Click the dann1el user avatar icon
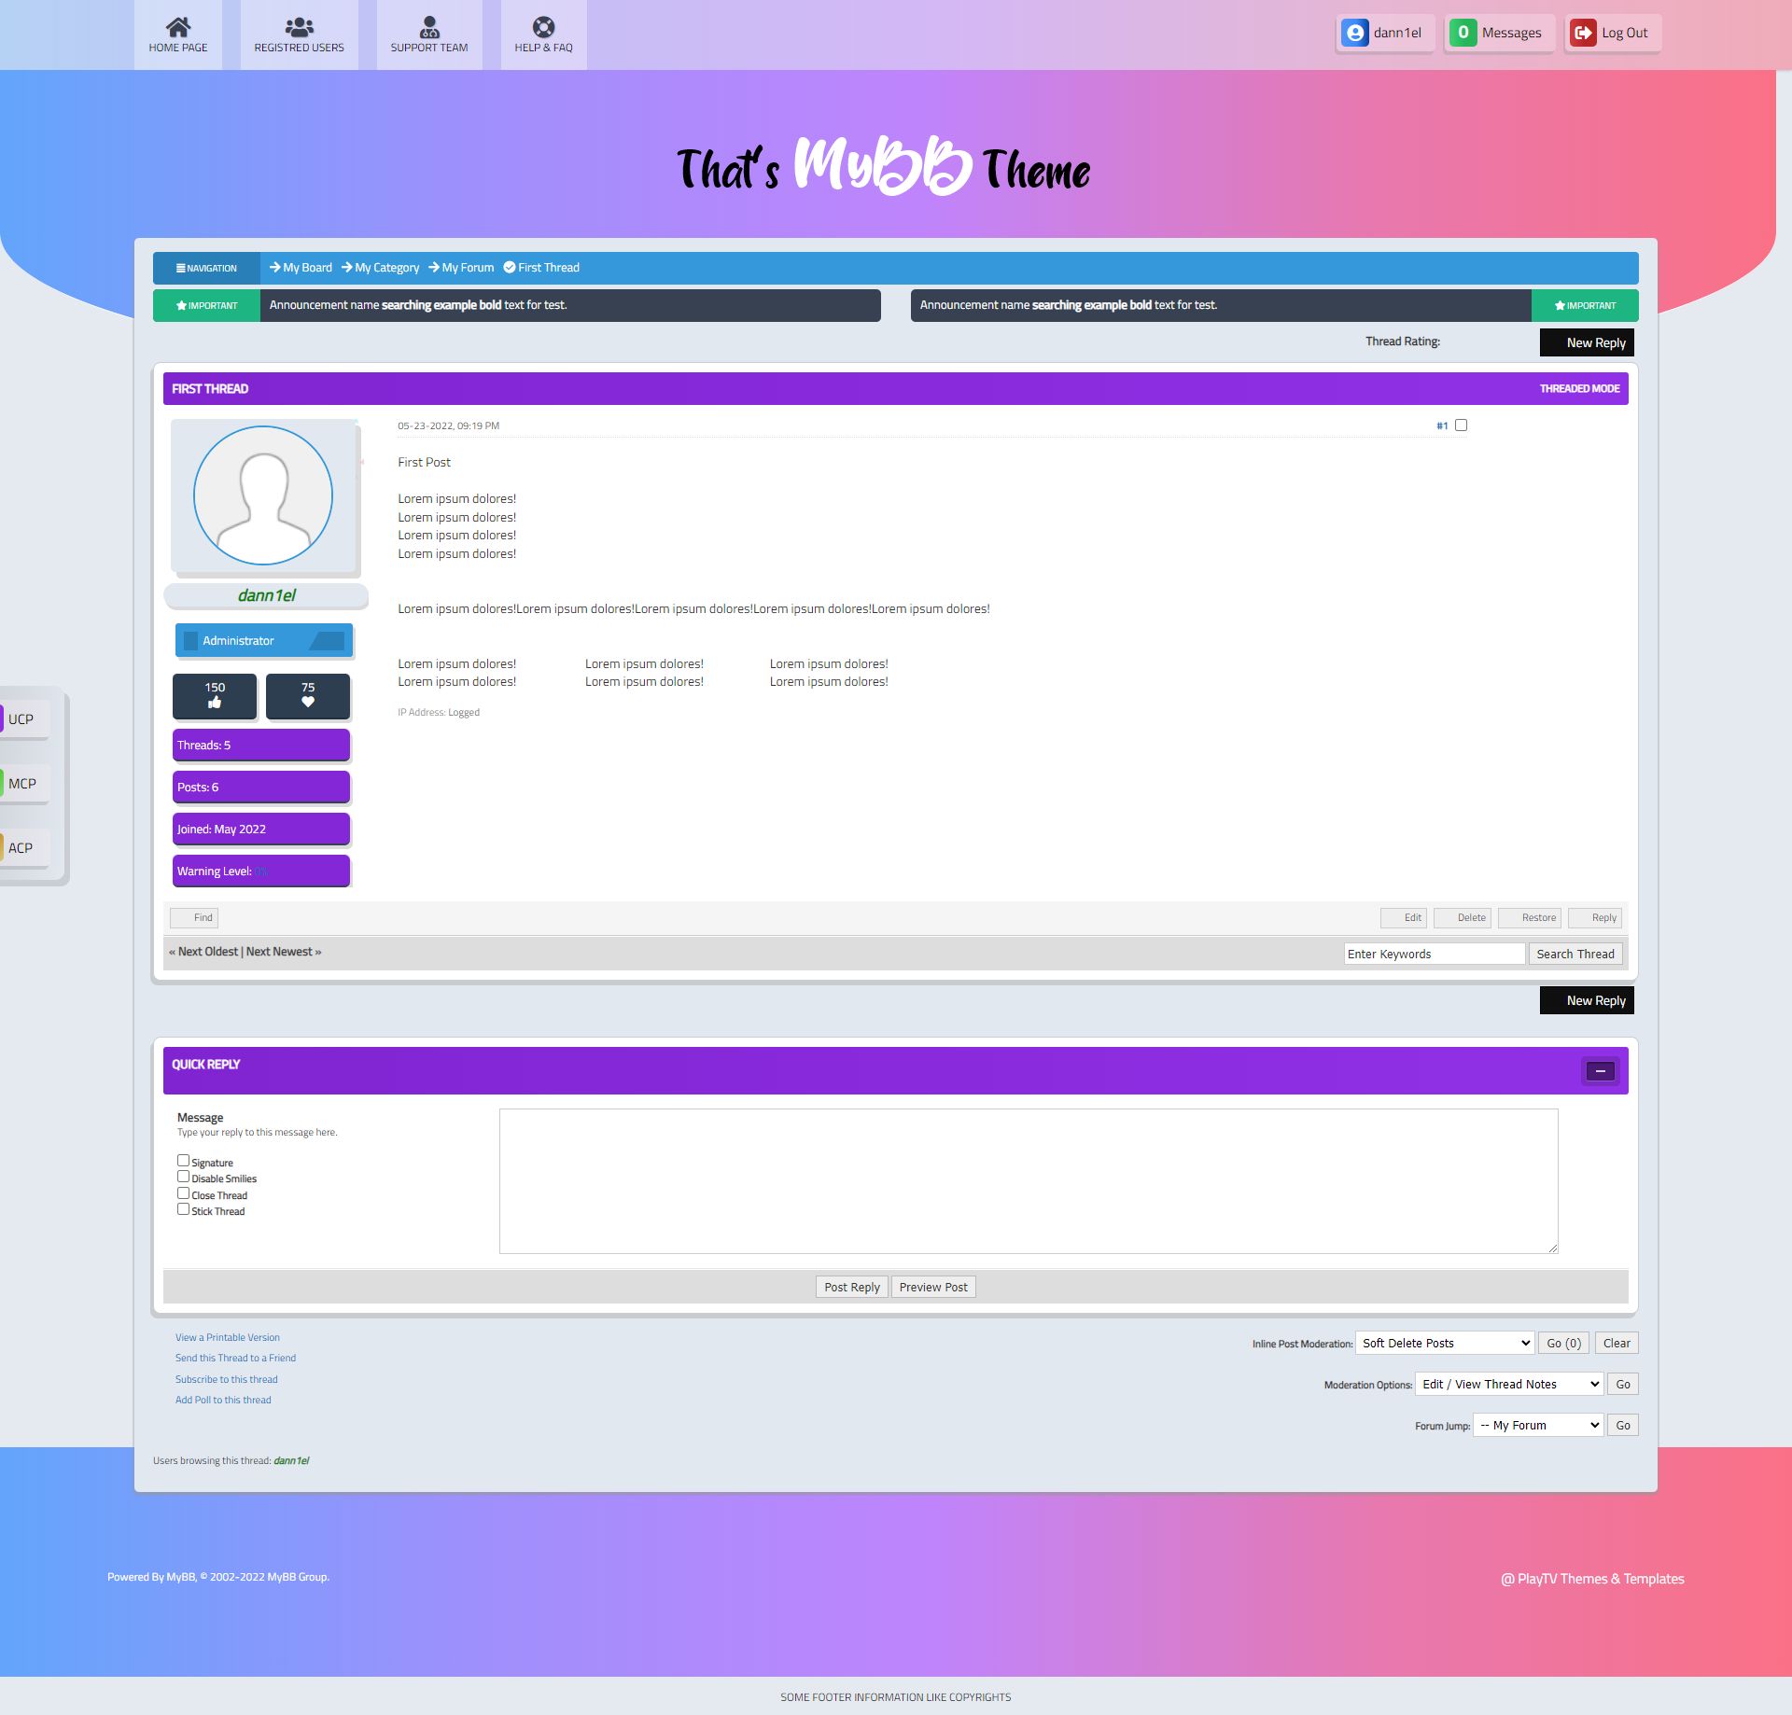The width and height of the screenshot is (1792, 1715). tap(1354, 33)
